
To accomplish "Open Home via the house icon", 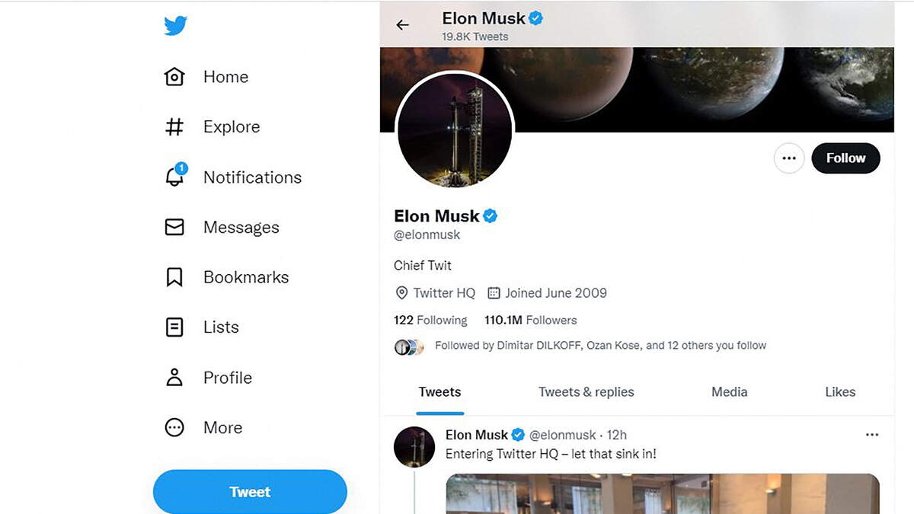I will point(174,77).
